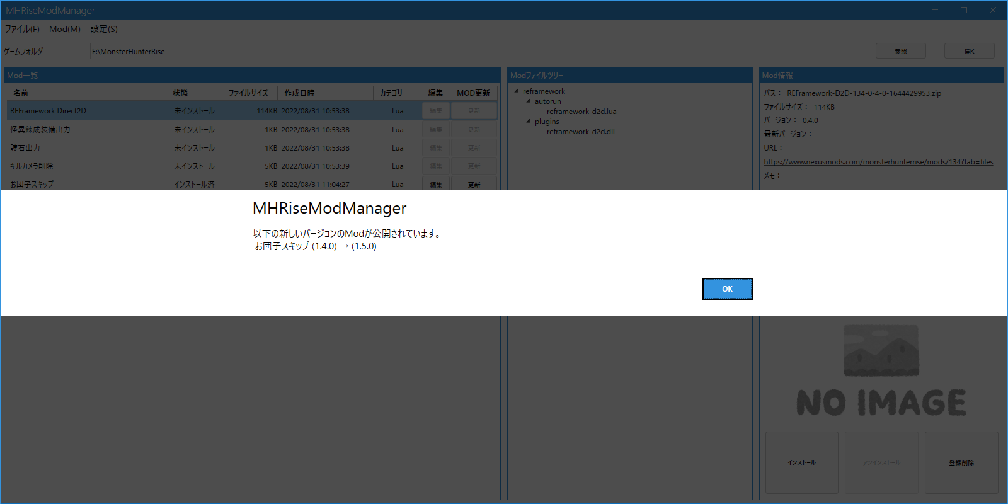1008x504 pixels.
Task: Select the 怪異錬成装備出力 mod row
Action: pos(252,129)
